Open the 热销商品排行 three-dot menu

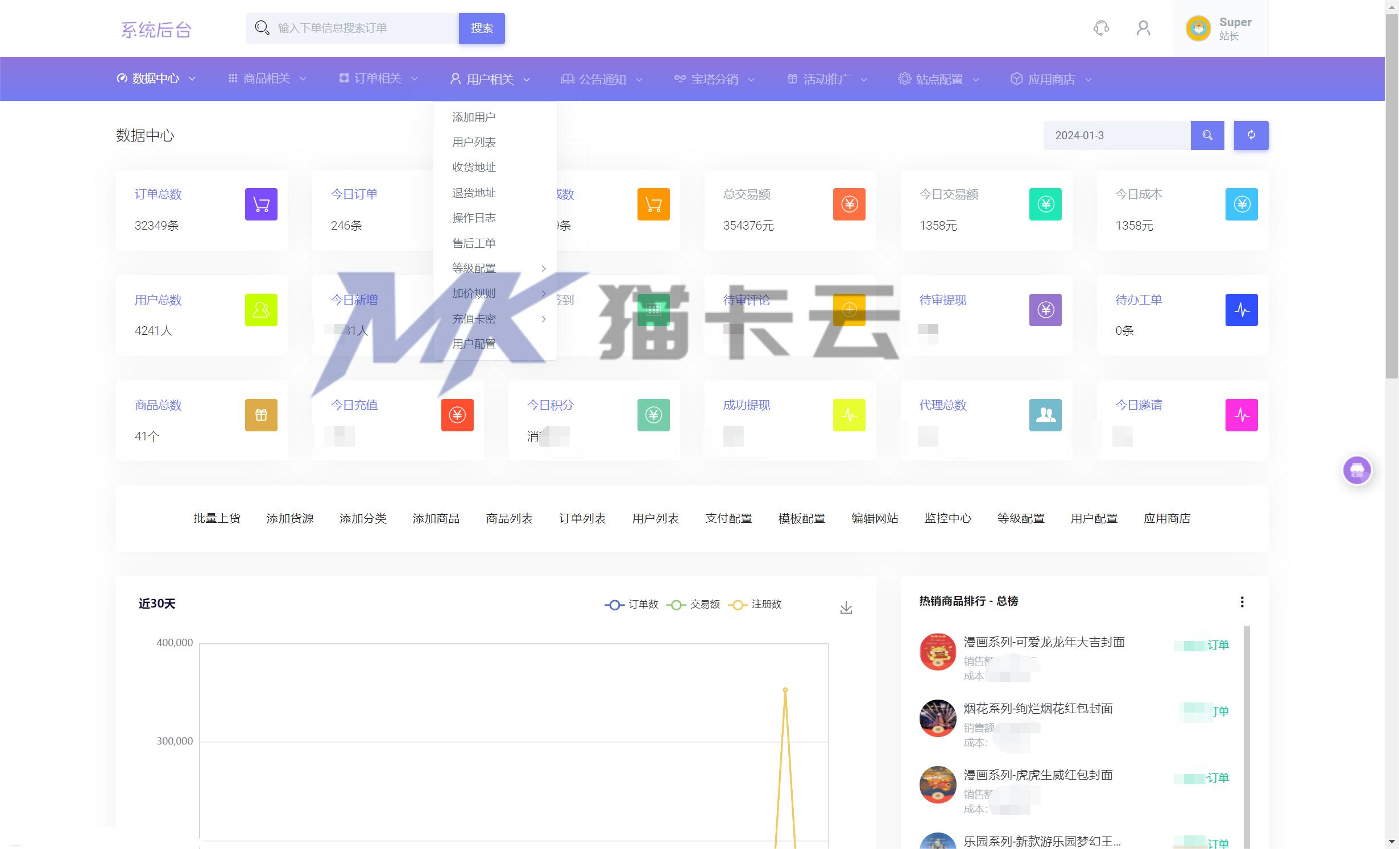(1242, 602)
